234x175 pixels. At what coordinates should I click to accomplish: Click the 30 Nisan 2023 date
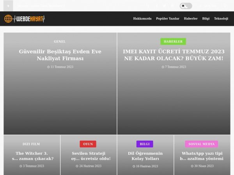pyautogui.click(x=202, y=166)
